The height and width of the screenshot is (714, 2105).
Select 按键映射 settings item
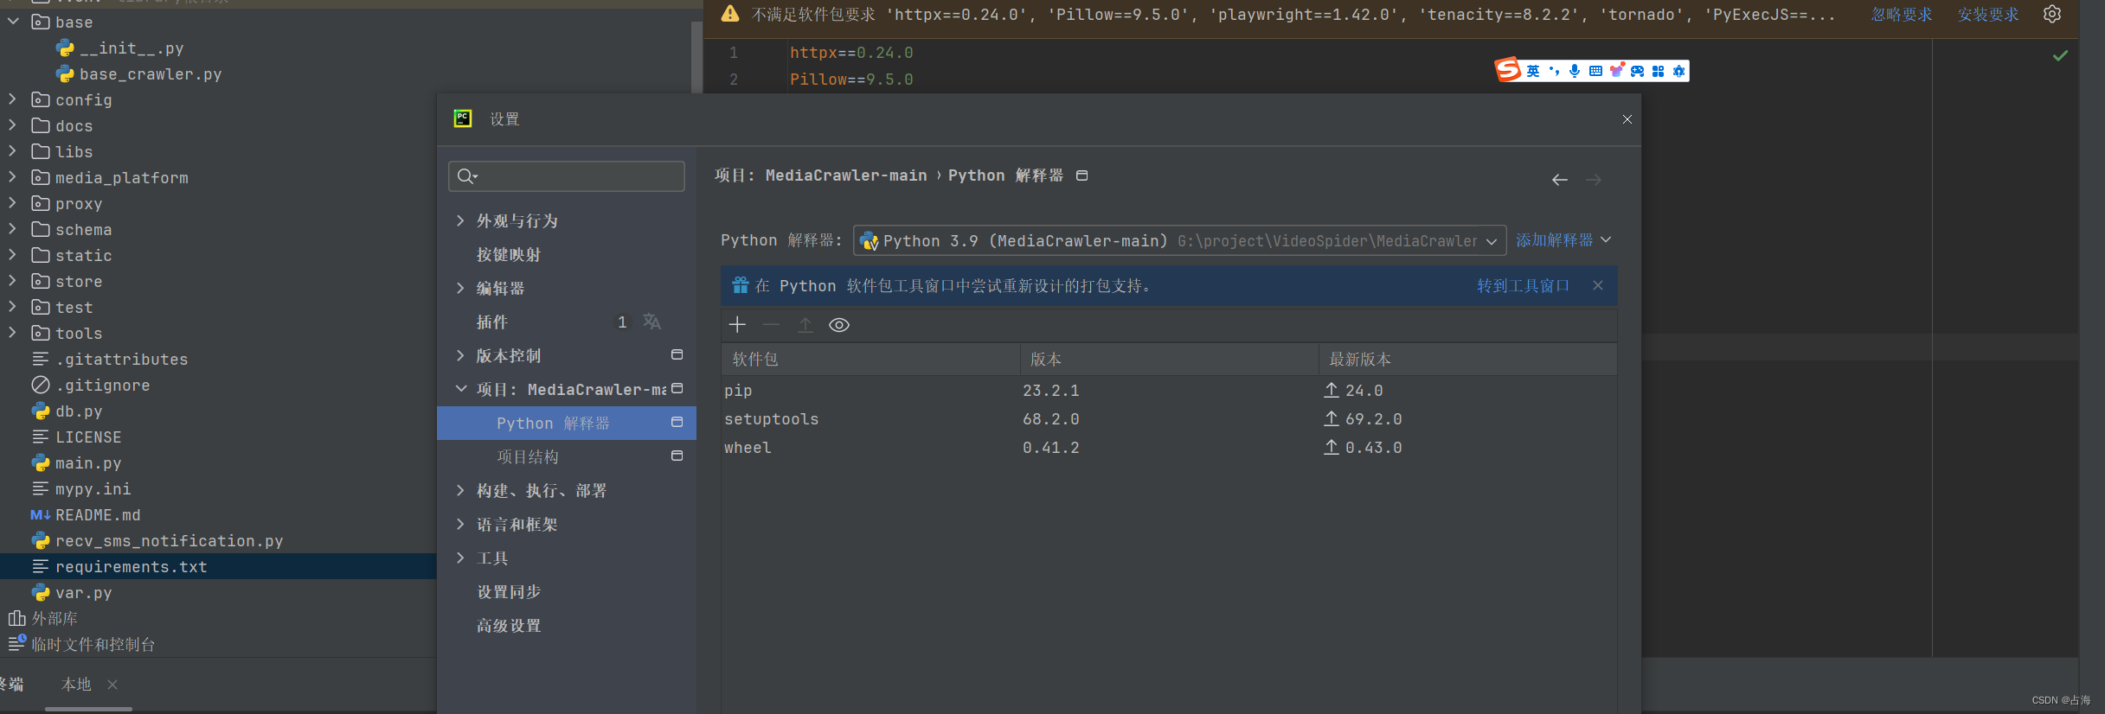(509, 254)
